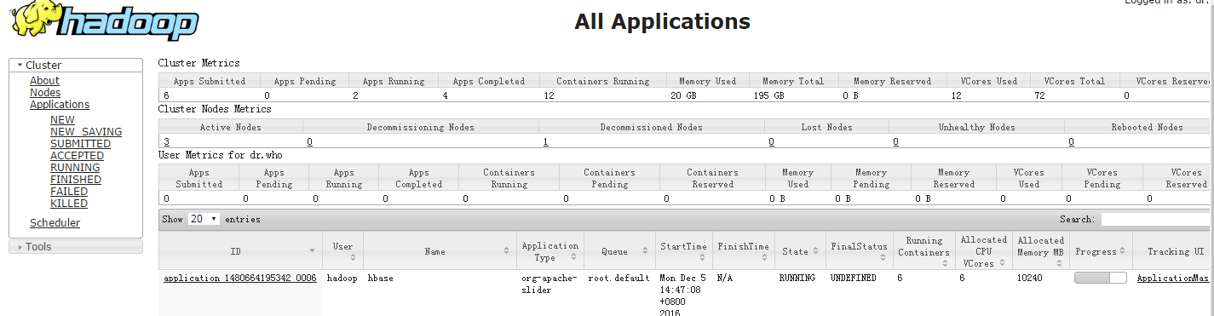Click the 20 GB Memory Used value
The height and width of the screenshot is (316, 1214).
[683, 95]
